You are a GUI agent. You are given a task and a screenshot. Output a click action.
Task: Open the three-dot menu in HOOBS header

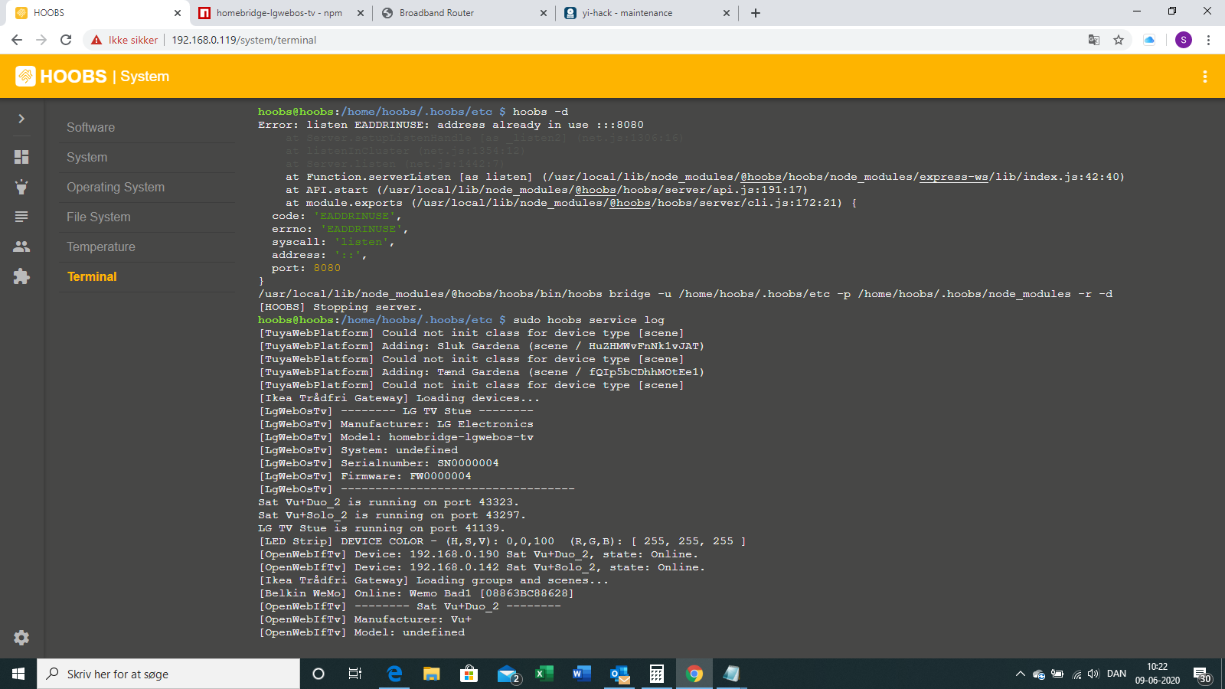[1204, 77]
